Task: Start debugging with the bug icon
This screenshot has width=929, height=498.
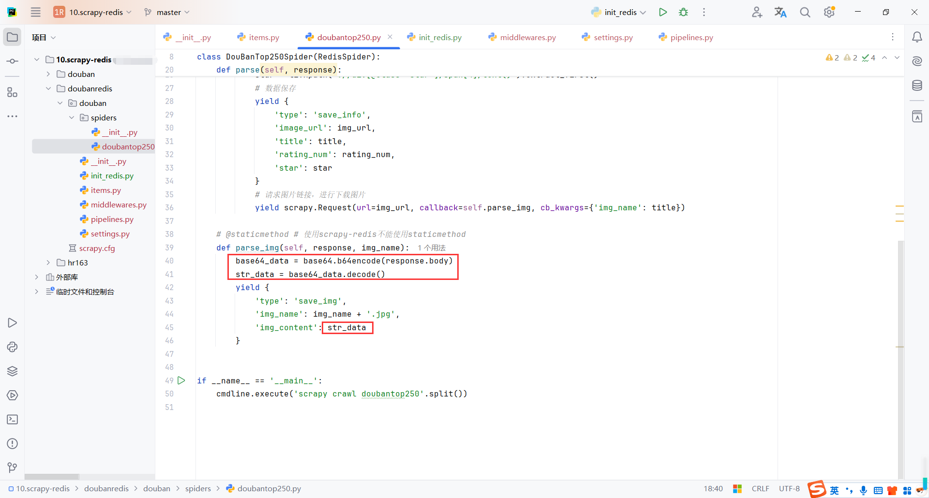Action: 683,12
